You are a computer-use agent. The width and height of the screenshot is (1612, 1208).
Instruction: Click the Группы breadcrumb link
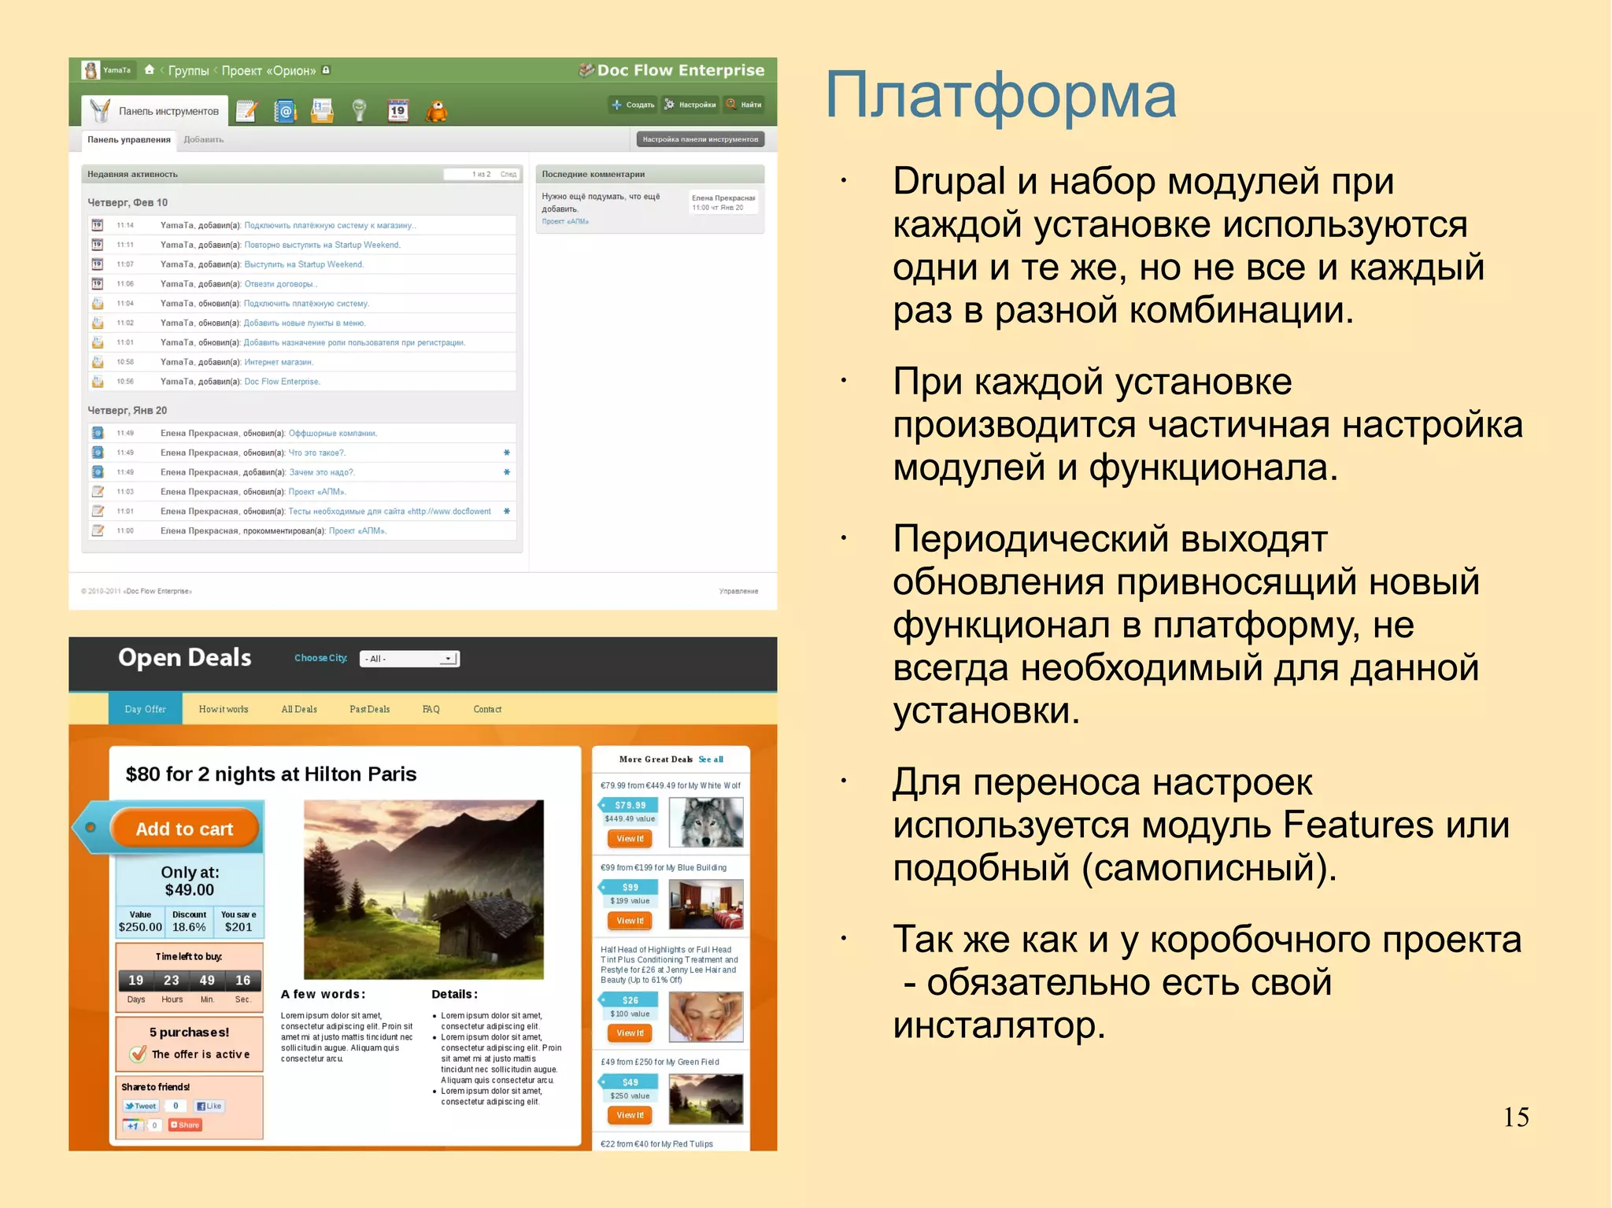(188, 71)
